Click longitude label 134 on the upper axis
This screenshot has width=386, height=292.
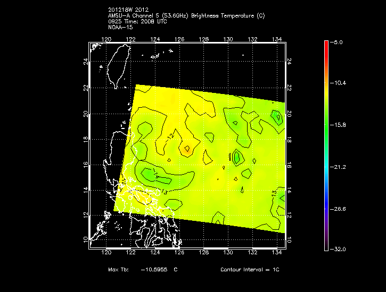[x=277, y=39]
